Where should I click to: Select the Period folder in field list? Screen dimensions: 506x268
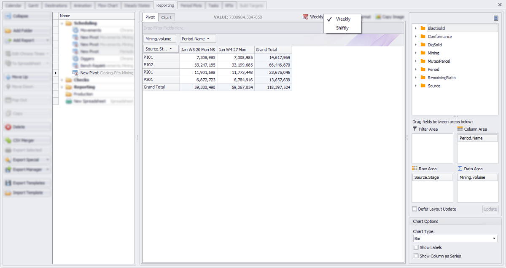coord(433,70)
